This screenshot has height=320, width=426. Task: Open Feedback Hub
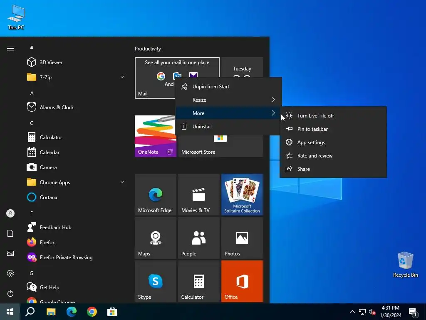pyautogui.click(x=76, y=227)
